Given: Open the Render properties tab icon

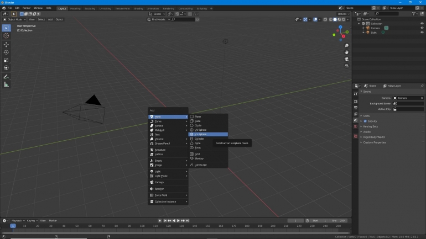Looking at the screenshot, I should pyautogui.click(x=356, y=102).
